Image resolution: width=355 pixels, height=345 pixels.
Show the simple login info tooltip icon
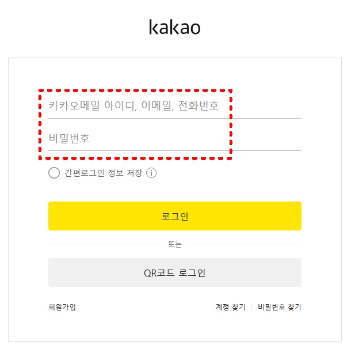point(151,173)
